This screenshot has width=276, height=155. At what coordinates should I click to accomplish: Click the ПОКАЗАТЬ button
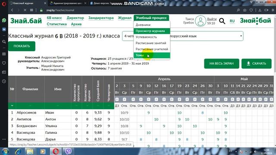tap(22, 46)
